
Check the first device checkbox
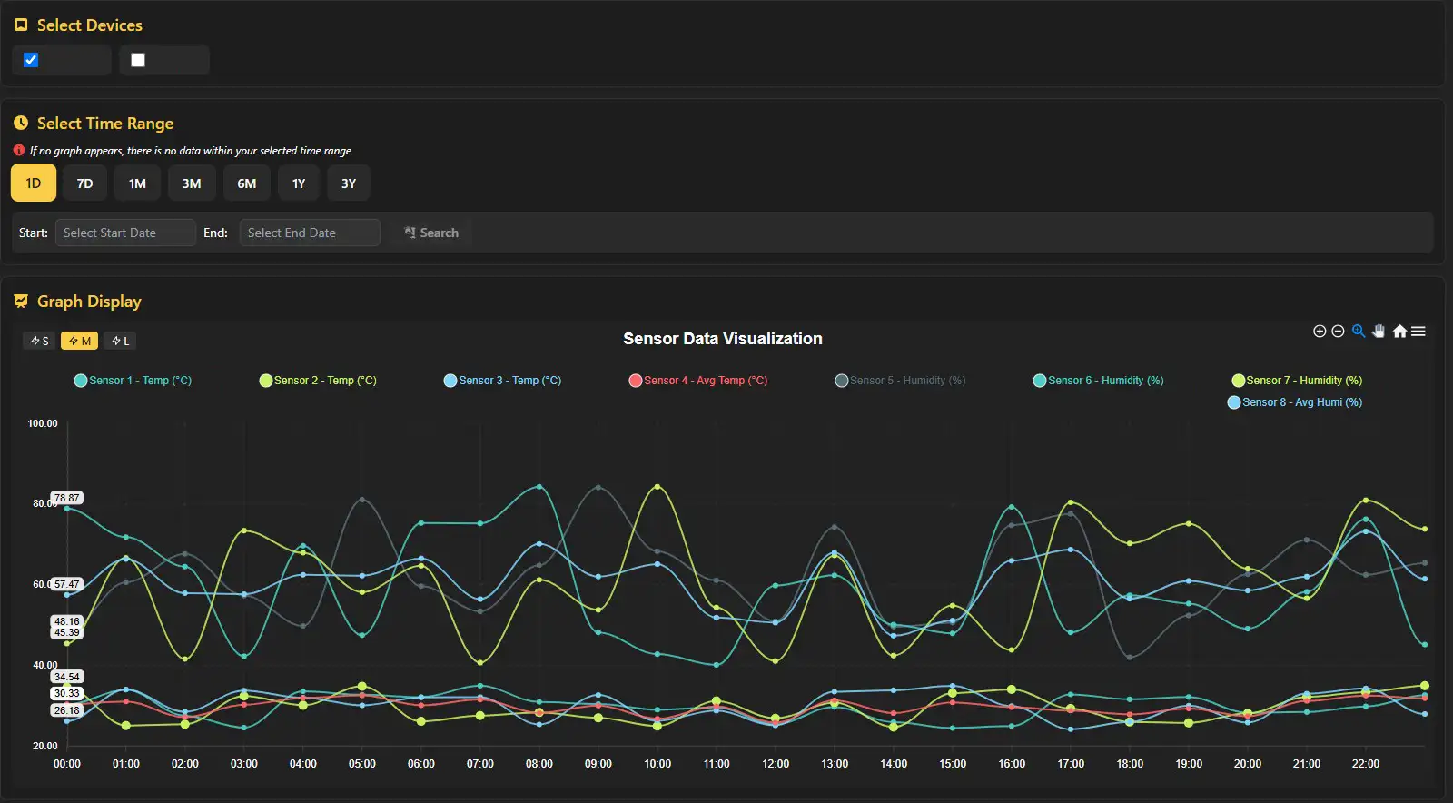pos(31,60)
